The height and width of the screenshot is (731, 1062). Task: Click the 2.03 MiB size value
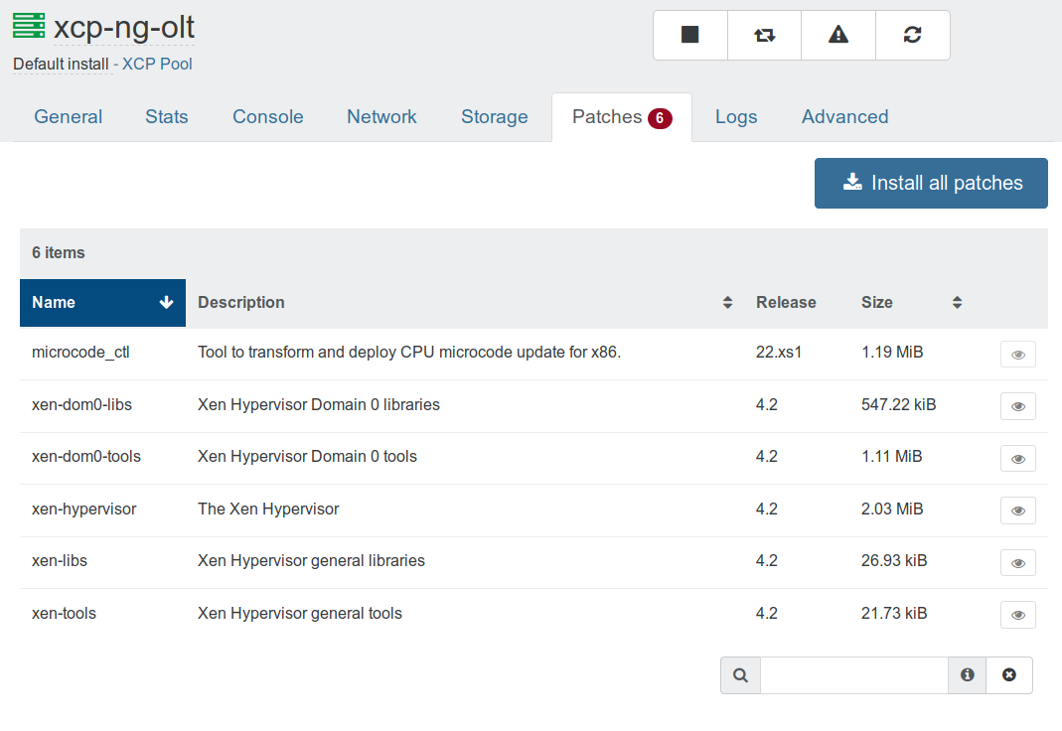892,509
